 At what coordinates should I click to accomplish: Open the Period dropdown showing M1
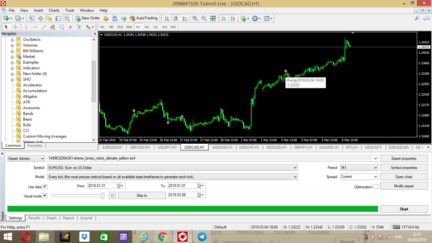click(359, 167)
